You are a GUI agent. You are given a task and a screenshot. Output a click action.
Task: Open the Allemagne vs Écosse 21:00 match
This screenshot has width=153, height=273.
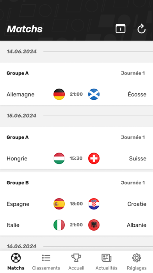(76, 94)
